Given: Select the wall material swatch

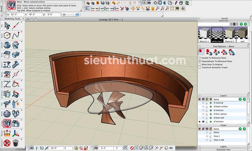Looking at the screenshot, I should pos(242,35).
